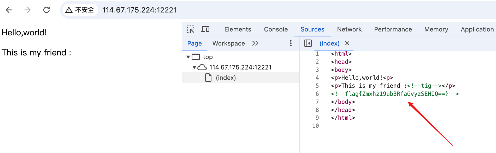Image resolution: width=496 pixels, height=153 pixels.
Task: Click the not secure warning badge
Action: click(x=80, y=10)
